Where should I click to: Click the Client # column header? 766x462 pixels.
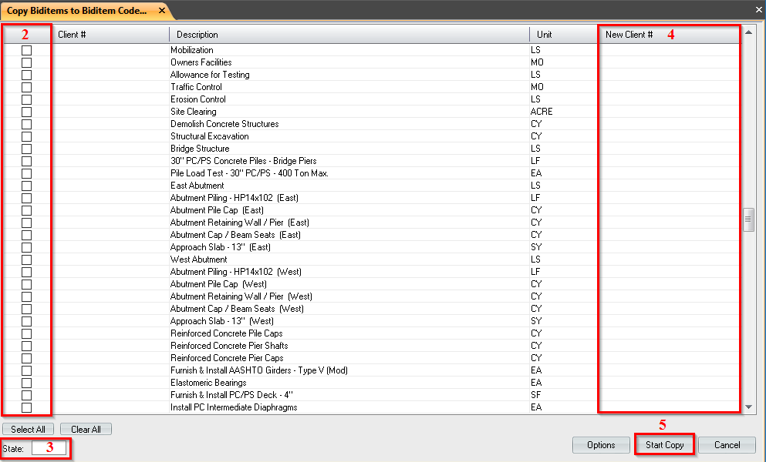tap(110, 34)
